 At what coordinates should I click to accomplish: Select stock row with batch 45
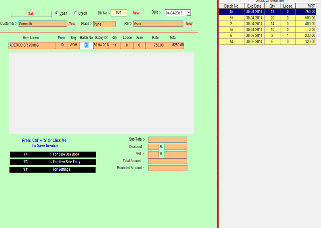pos(267,12)
